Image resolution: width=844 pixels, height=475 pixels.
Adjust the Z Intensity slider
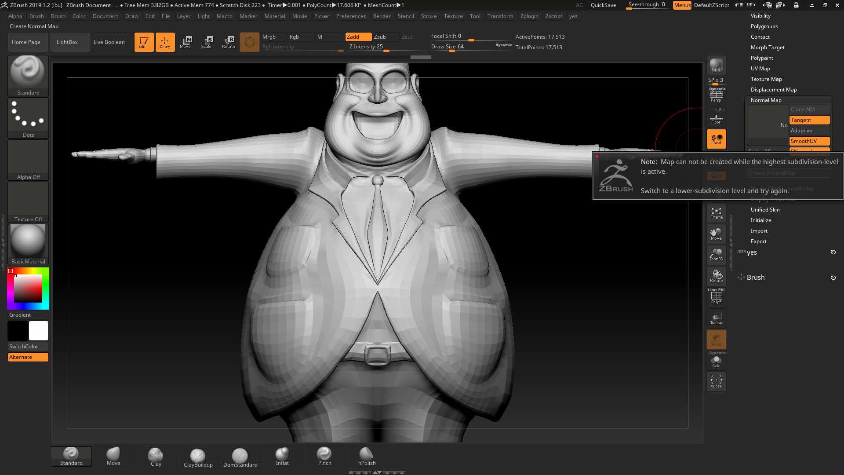(x=386, y=47)
